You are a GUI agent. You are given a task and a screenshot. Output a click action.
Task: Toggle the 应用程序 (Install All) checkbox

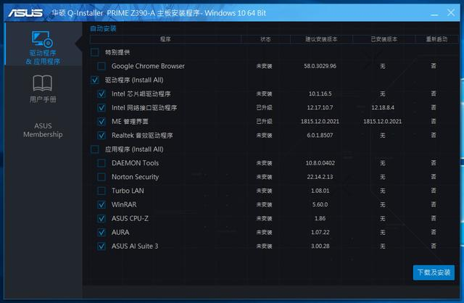[x=95, y=149]
